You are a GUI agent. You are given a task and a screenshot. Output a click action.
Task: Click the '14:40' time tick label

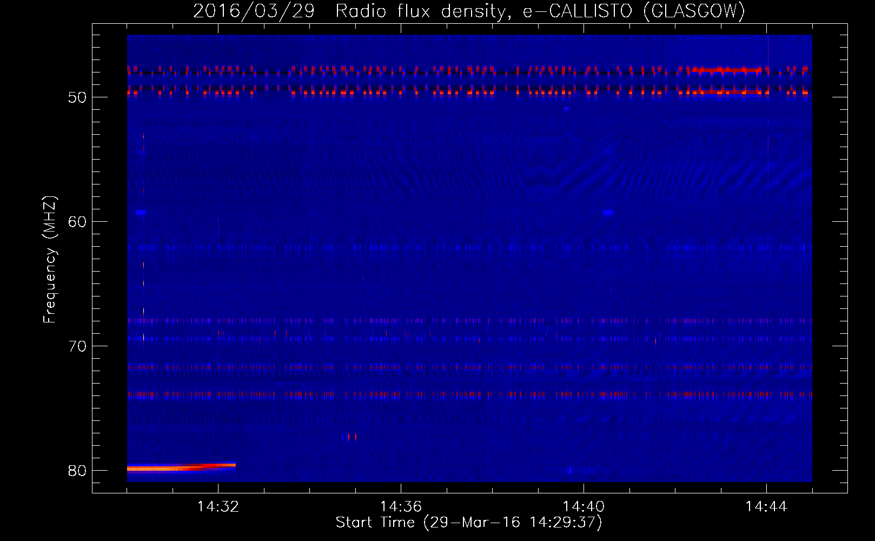584,507
